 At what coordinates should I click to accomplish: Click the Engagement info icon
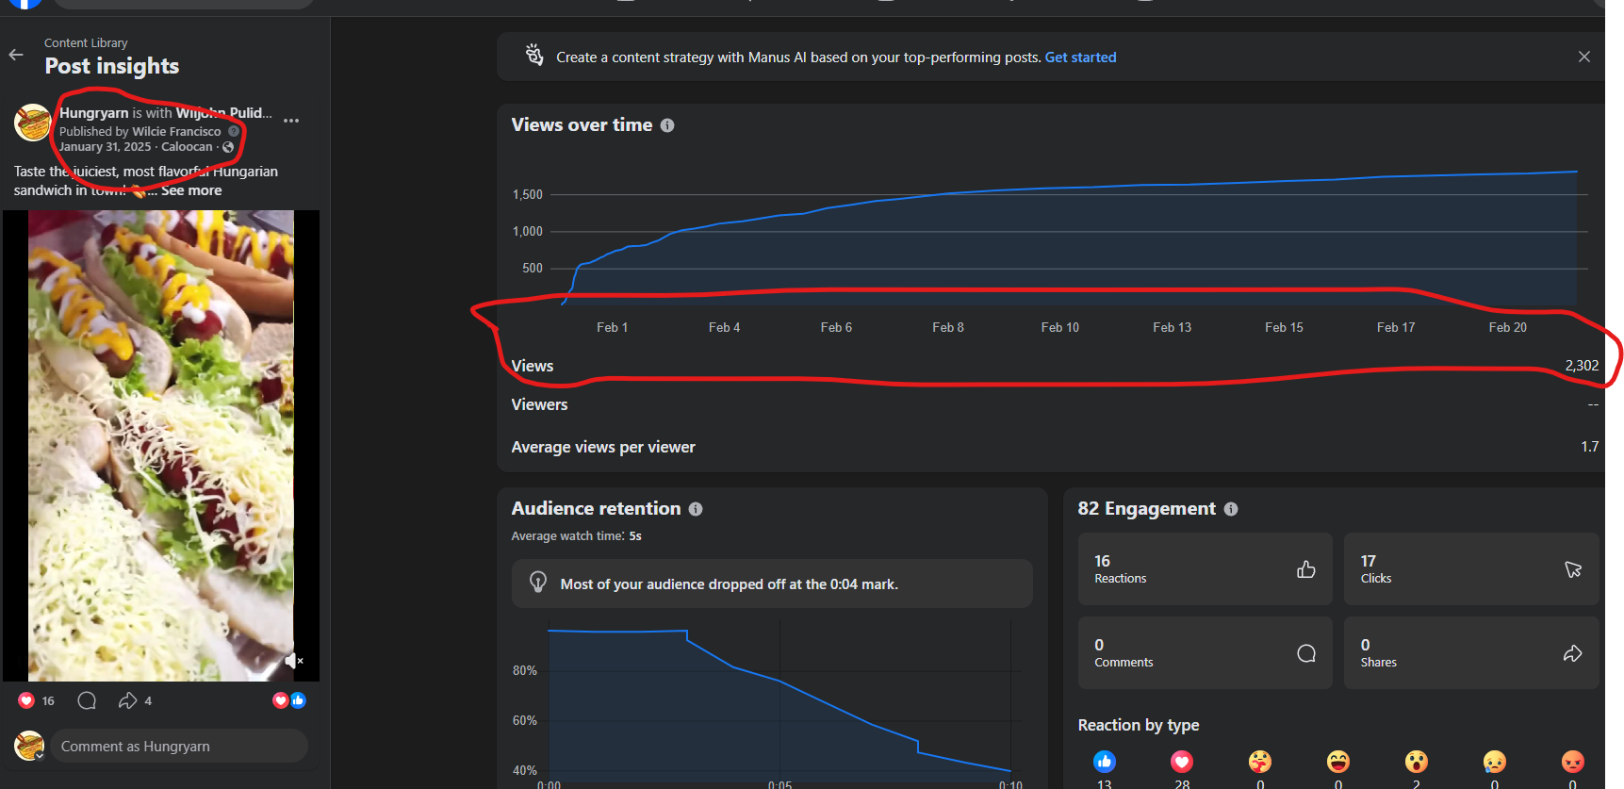click(1231, 509)
